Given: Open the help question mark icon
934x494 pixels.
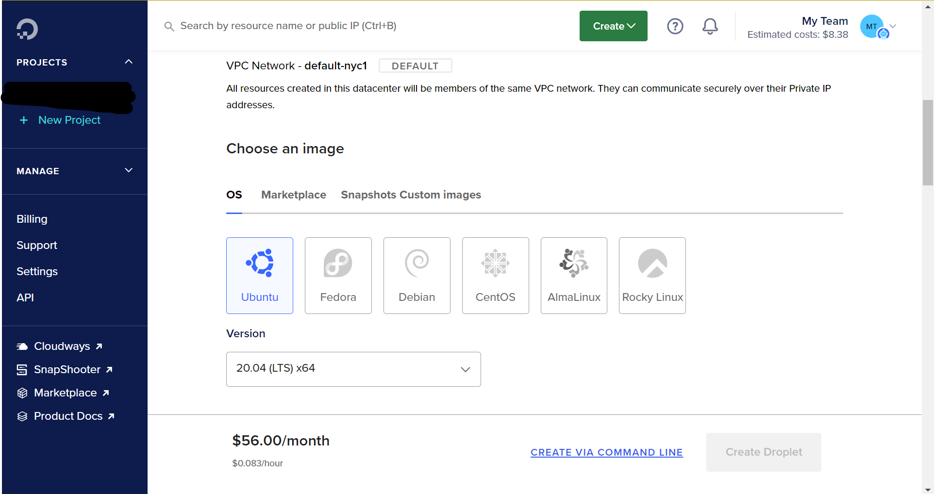Looking at the screenshot, I should [675, 26].
